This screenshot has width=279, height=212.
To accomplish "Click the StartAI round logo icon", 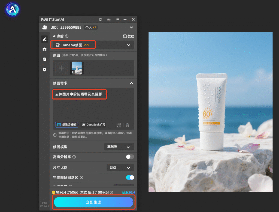I will tap(13, 9).
